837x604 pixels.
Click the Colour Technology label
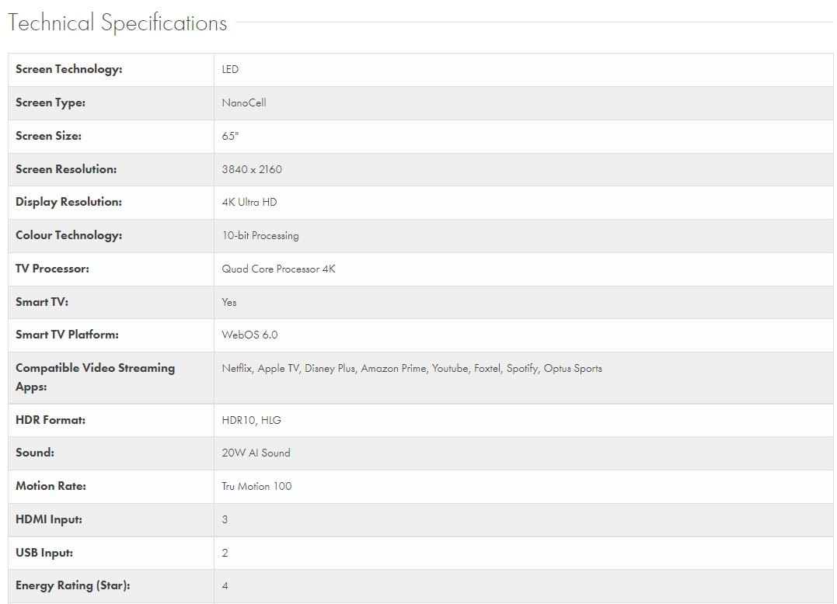pos(68,235)
